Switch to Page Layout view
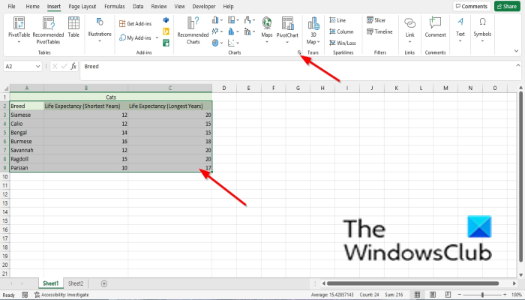Viewport: 525px width, 300px height. tap(433, 295)
